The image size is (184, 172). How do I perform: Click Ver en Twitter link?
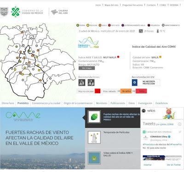(174, 165)
